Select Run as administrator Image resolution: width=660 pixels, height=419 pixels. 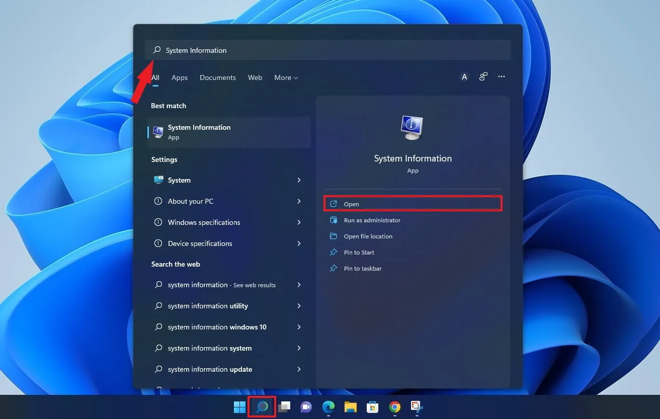(372, 220)
